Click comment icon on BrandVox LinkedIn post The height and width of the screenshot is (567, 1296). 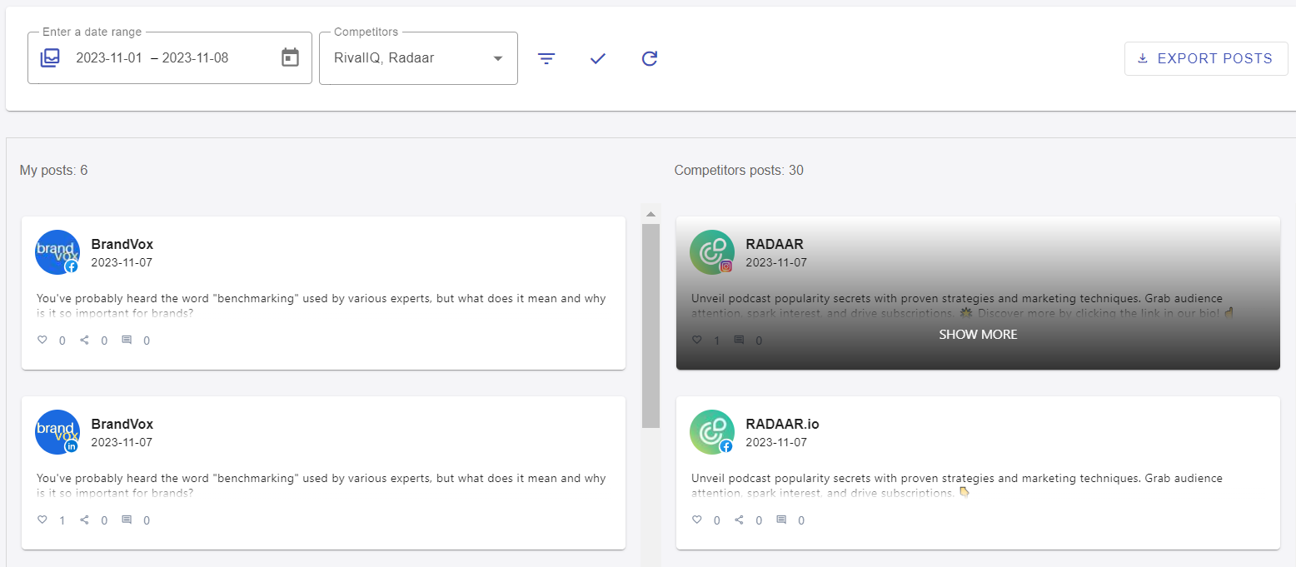[x=127, y=520]
